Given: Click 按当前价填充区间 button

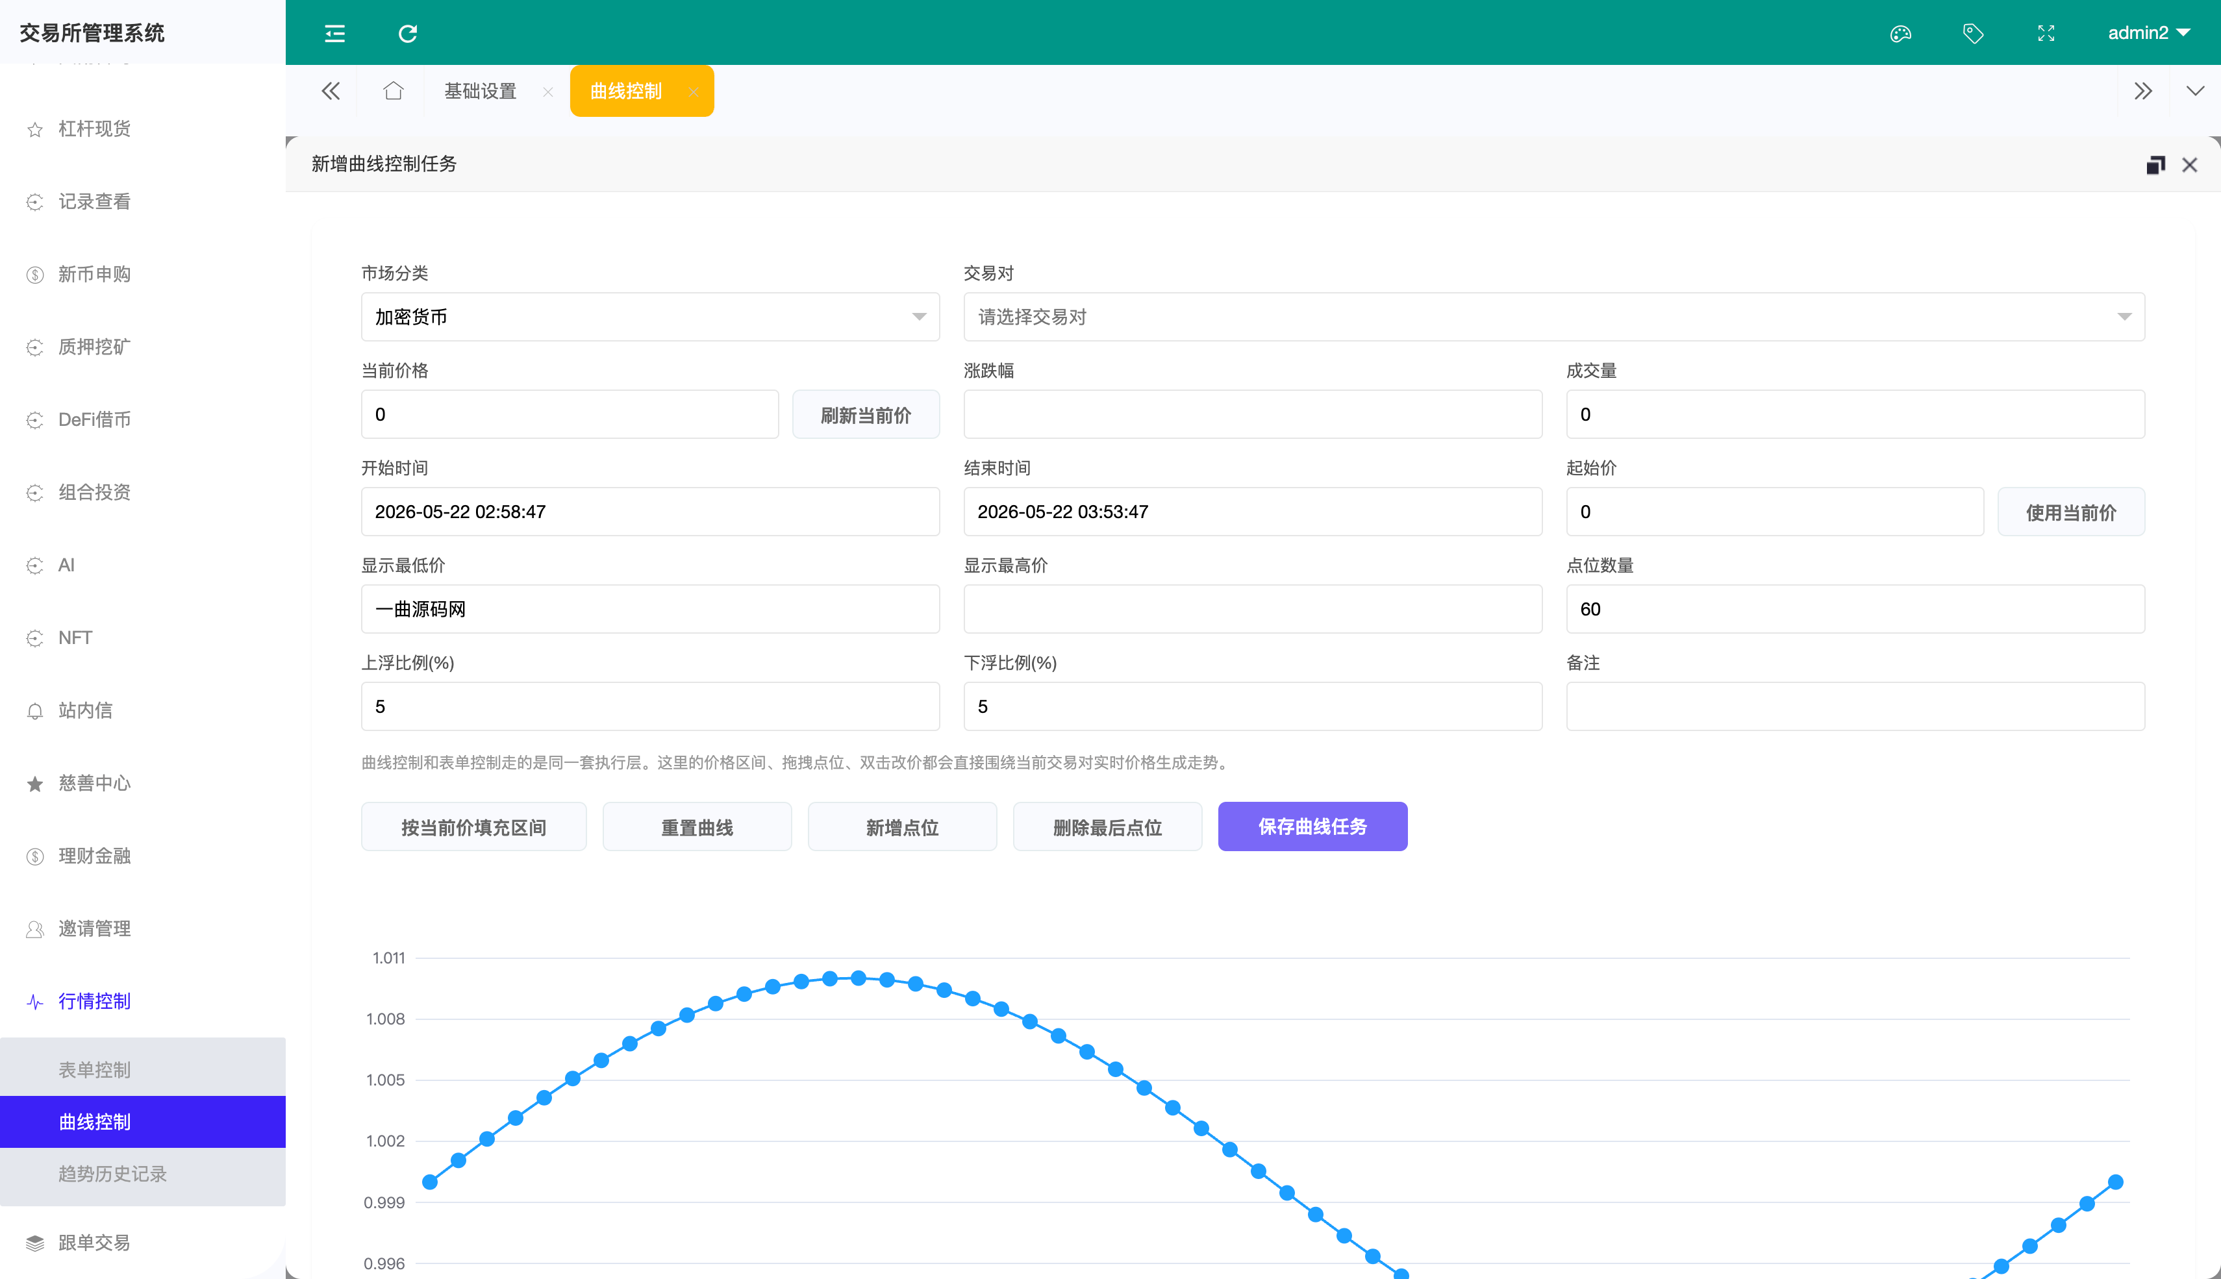Looking at the screenshot, I should 473,826.
